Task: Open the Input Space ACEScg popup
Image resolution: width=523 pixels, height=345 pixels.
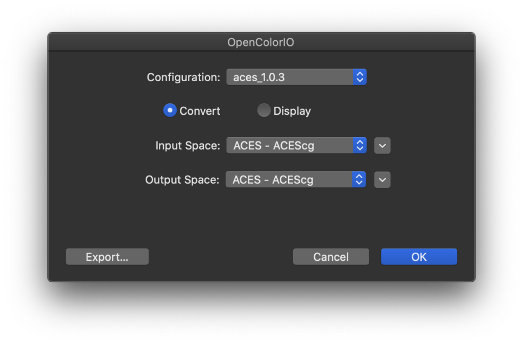Action: tap(290, 145)
